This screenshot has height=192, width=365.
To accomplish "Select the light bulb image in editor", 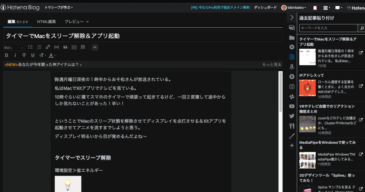I will pyautogui.click(x=68, y=184).
